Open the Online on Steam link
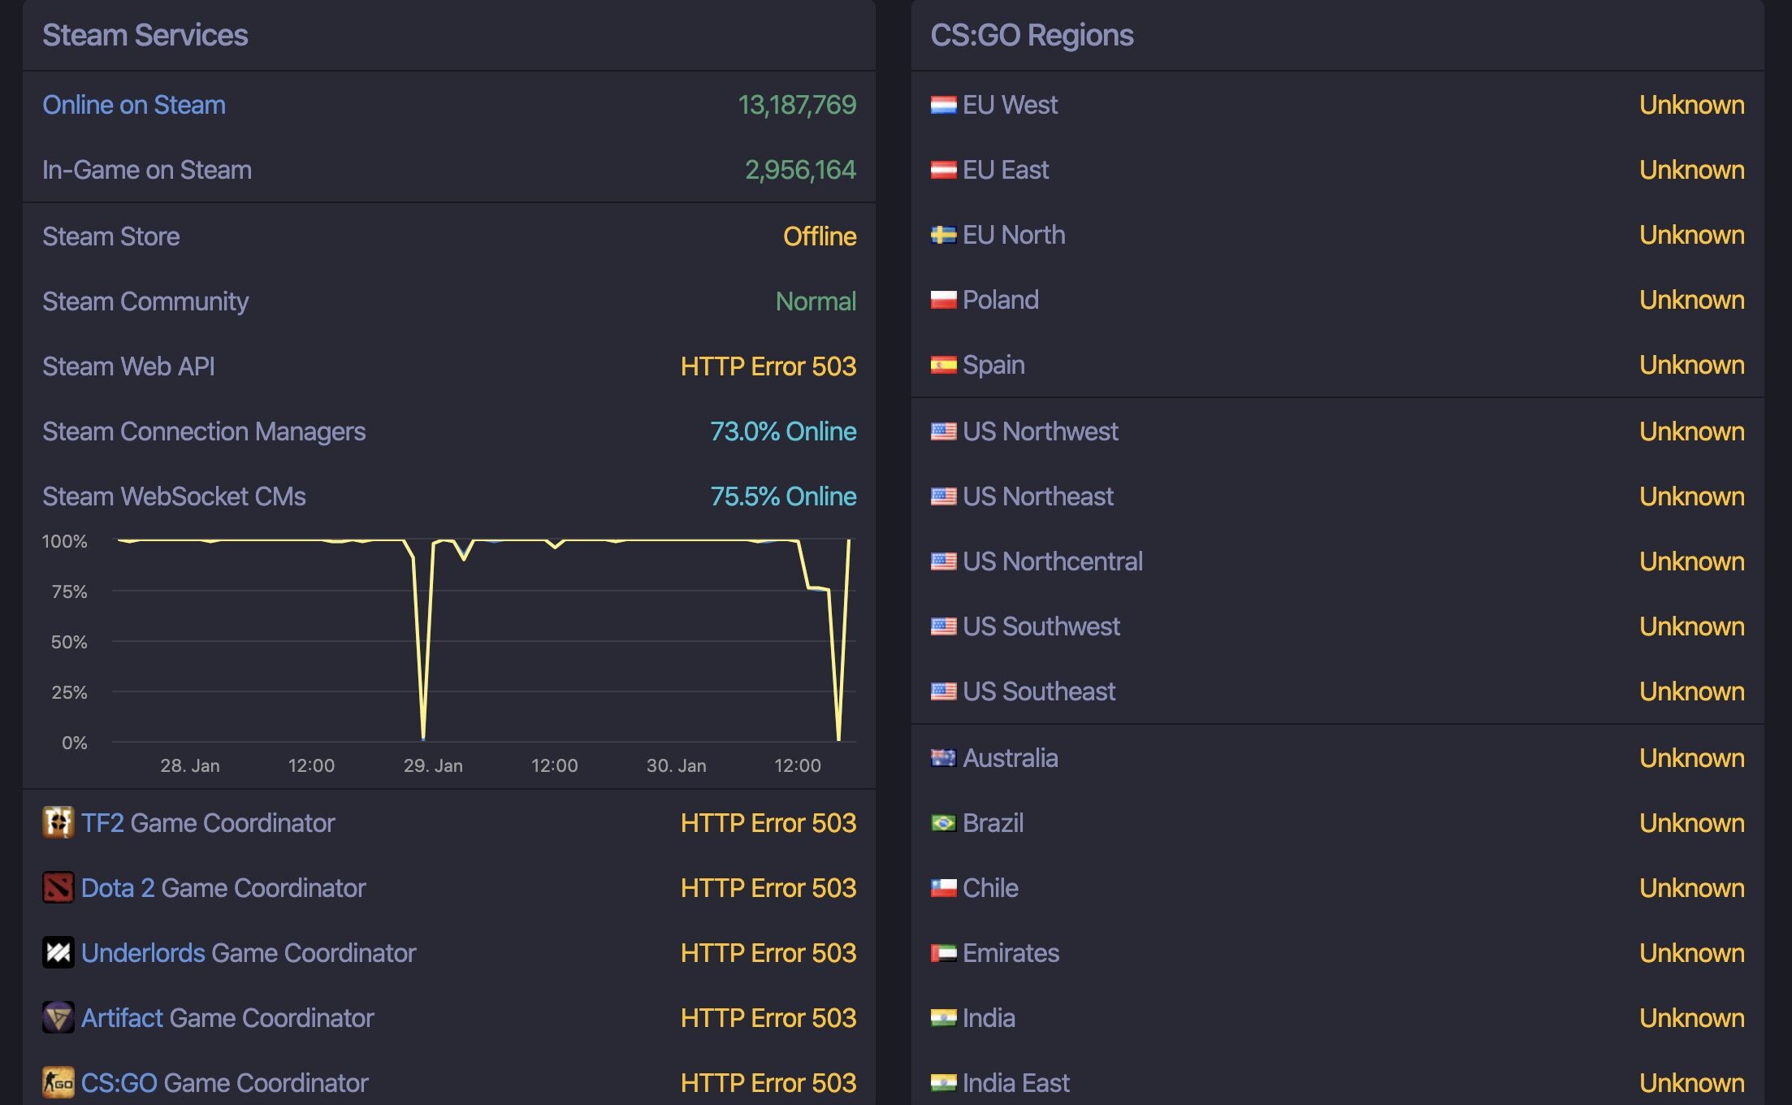Screen dimensions: 1792x1105 point(134,105)
